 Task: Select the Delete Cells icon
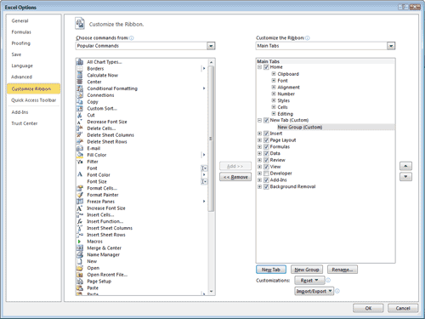click(x=80, y=128)
